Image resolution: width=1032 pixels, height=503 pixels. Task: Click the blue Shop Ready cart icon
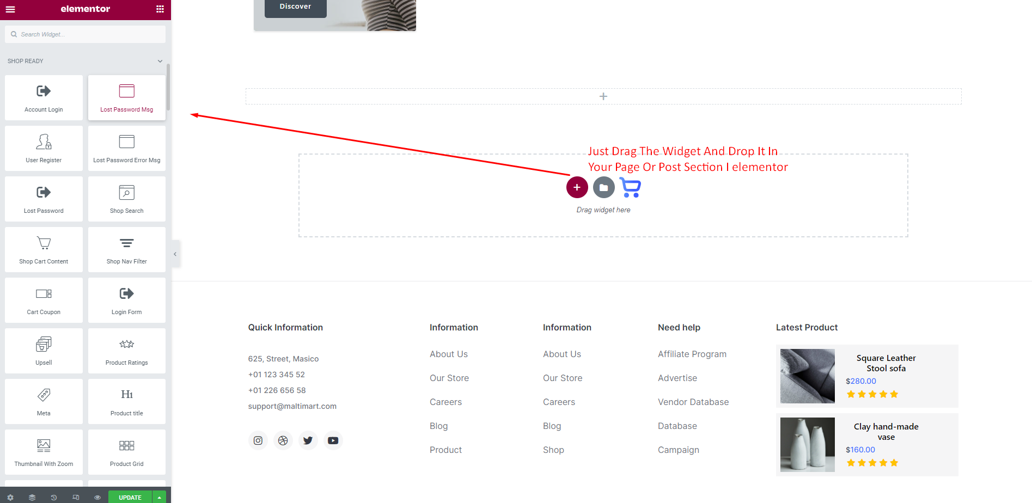coord(630,187)
